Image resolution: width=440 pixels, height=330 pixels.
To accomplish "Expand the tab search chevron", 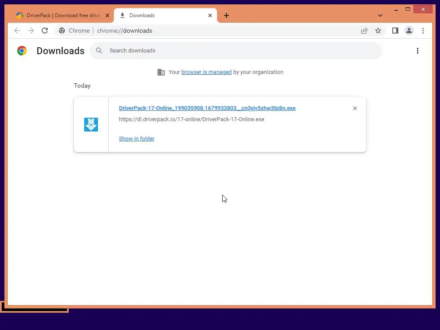I will click(x=380, y=15).
